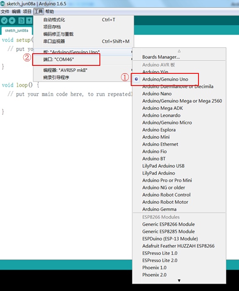Click the void loop() code line
239x291 pixels.
point(20,85)
